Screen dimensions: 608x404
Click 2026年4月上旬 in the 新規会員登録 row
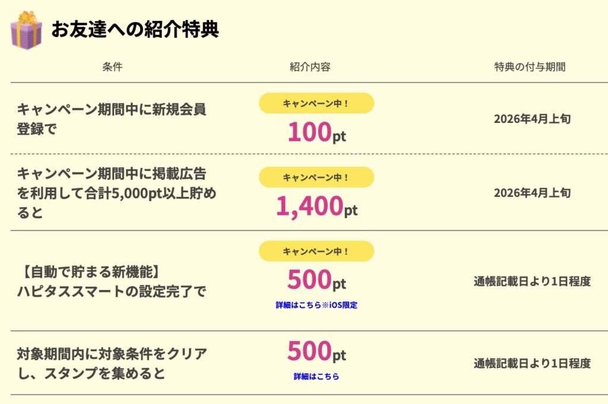(x=532, y=119)
